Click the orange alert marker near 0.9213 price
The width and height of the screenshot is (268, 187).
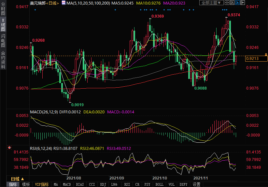click(x=266, y=53)
